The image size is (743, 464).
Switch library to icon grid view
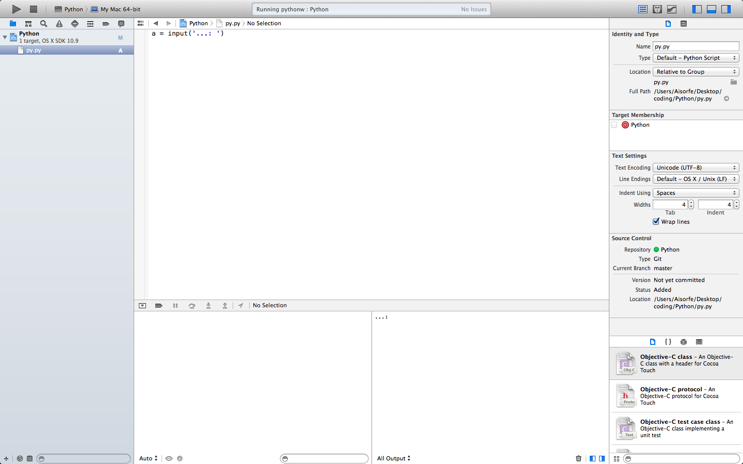pyautogui.click(x=617, y=458)
